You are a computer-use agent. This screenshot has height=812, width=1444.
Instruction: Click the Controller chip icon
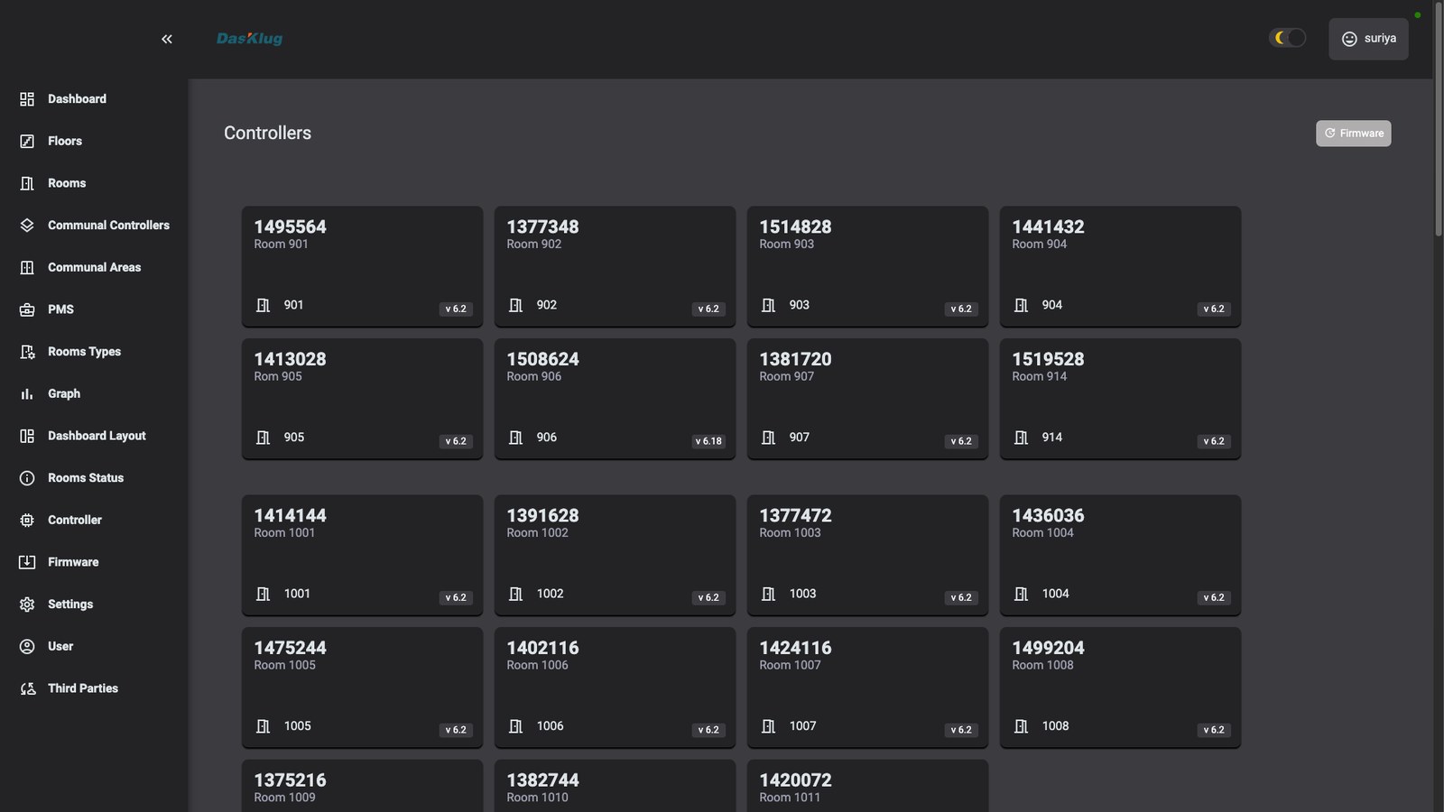(x=27, y=521)
